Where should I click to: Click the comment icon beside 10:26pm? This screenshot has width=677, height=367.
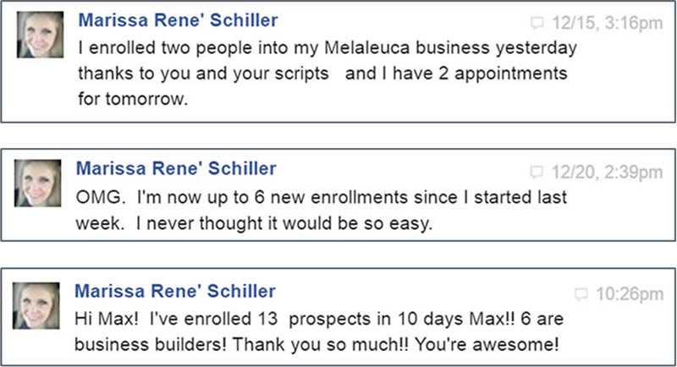point(581,294)
